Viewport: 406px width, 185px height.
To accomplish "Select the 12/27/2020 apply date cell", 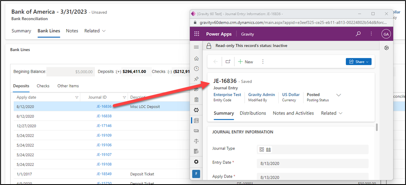I will tap(27, 126).
